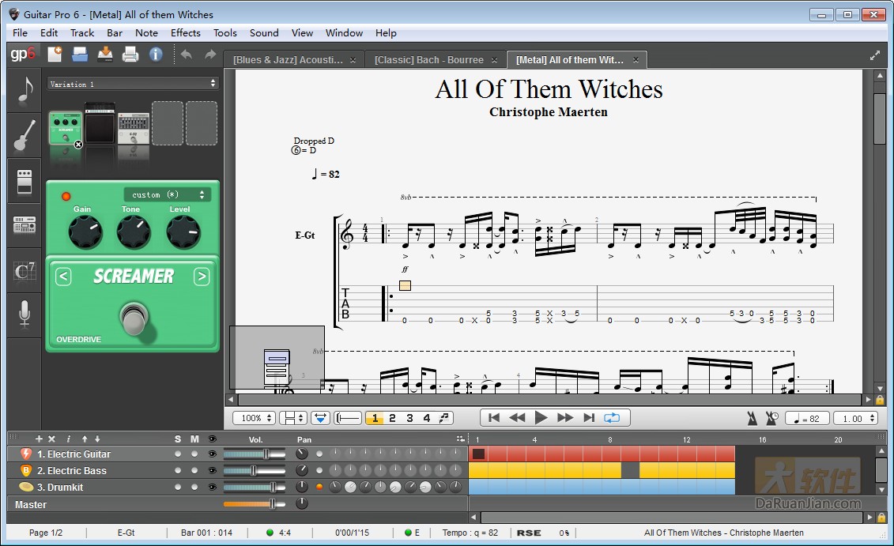Select the green Screamer pedal thumbnail
Screen dimensions: 894x546
click(x=66, y=128)
